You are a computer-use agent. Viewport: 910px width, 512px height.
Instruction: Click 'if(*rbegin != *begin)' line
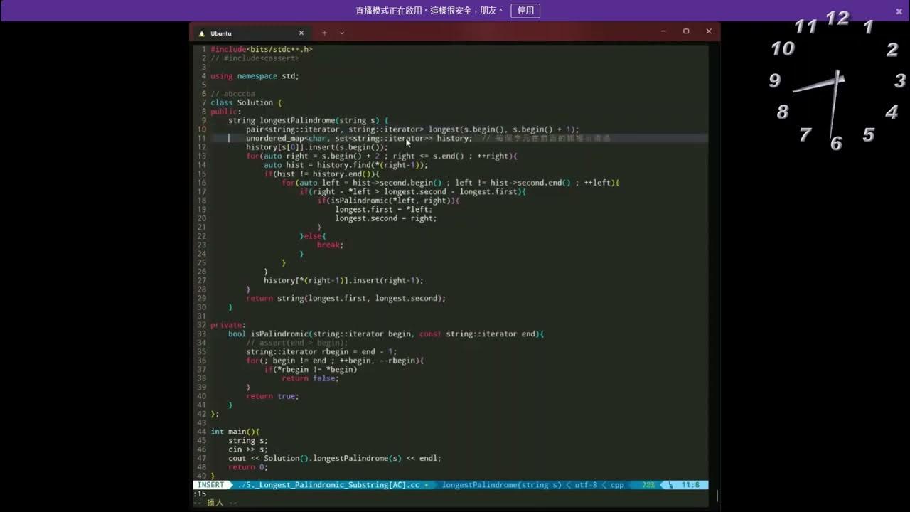coord(311,369)
